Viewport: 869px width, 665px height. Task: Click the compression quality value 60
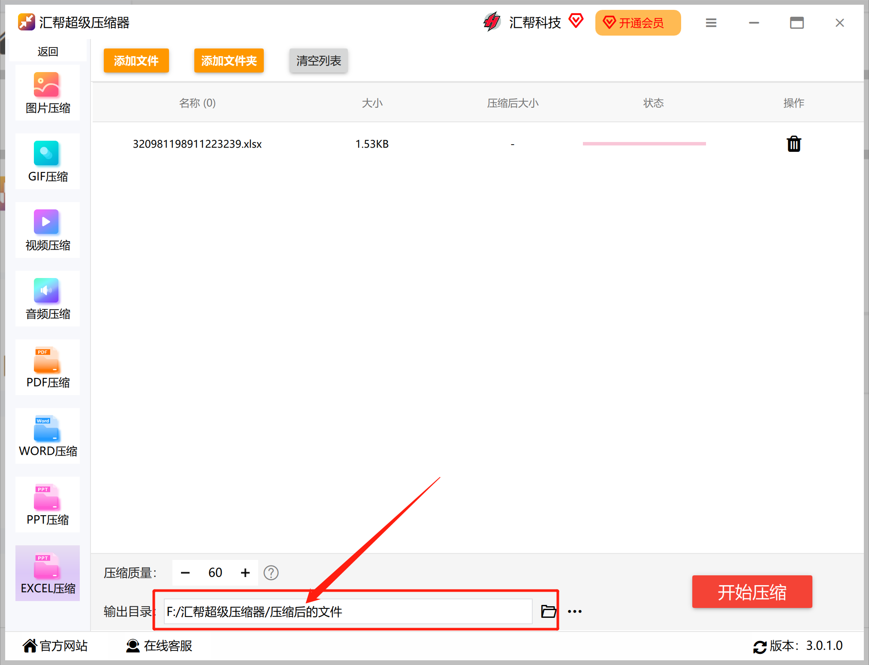(215, 573)
